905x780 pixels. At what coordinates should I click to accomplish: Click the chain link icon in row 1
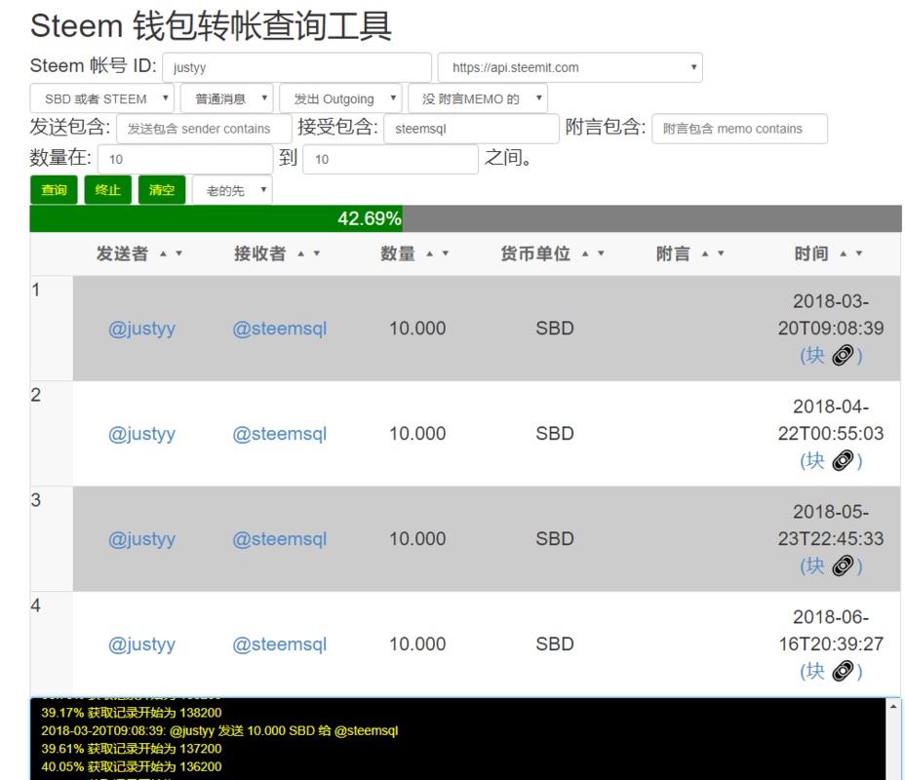(842, 356)
